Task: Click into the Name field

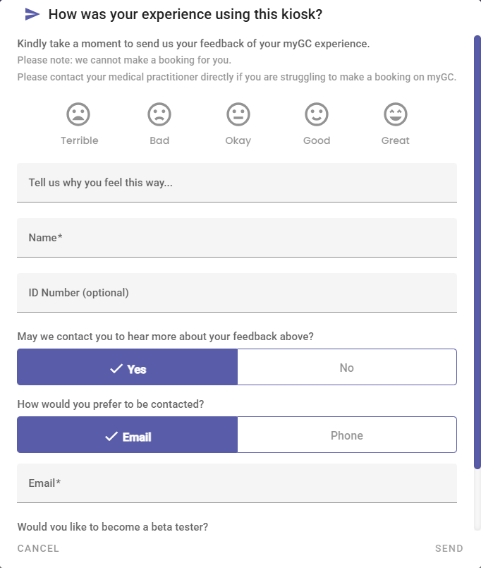Action: pos(237,238)
